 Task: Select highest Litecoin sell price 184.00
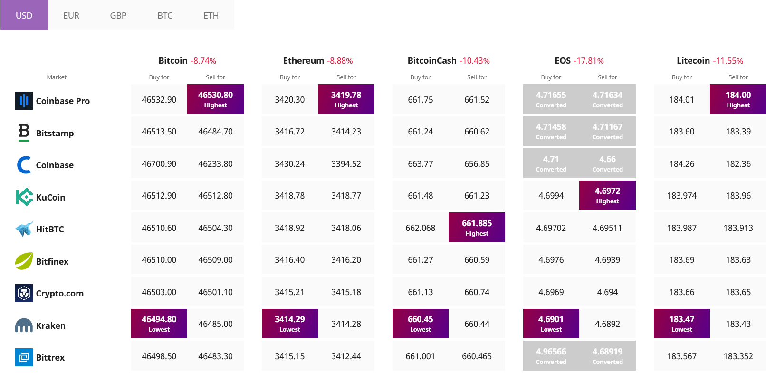click(738, 99)
